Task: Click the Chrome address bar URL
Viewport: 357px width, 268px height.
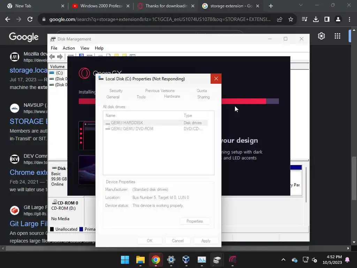Action: tap(160, 20)
